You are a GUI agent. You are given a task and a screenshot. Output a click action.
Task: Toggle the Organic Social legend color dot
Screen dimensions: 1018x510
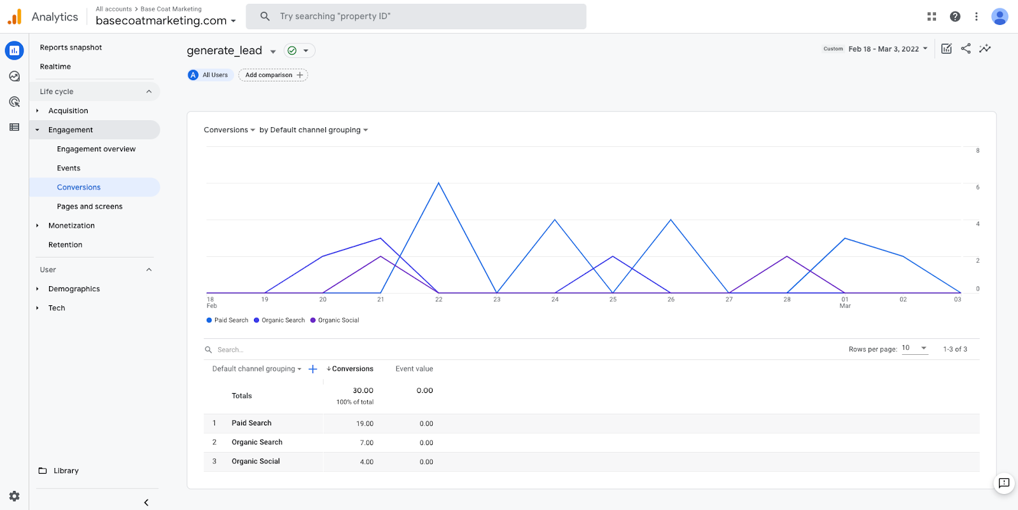tap(313, 320)
